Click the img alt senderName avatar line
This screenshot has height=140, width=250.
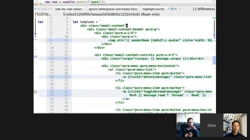[x=160, y=40]
